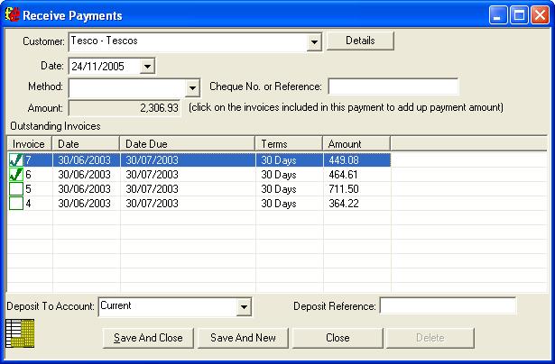Select amount cell 711.50
555x364 pixels.
pos(357,189)
